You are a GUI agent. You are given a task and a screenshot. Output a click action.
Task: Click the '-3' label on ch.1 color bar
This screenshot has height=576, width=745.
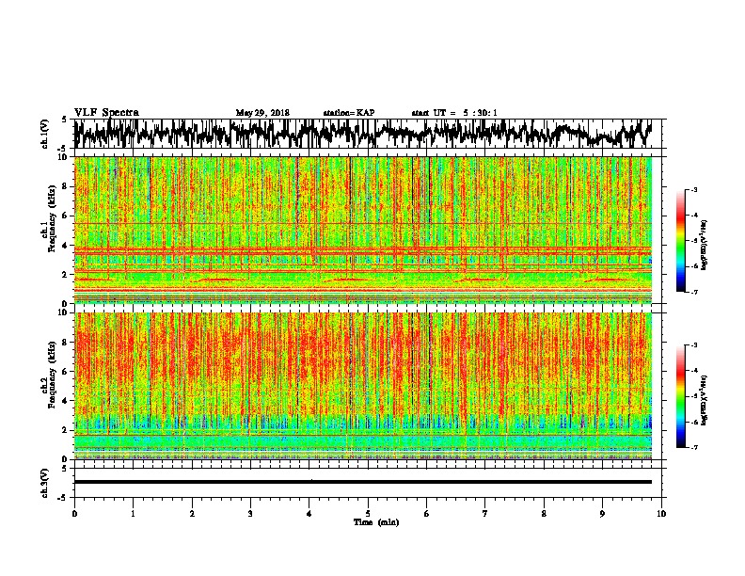click(693, 190)
